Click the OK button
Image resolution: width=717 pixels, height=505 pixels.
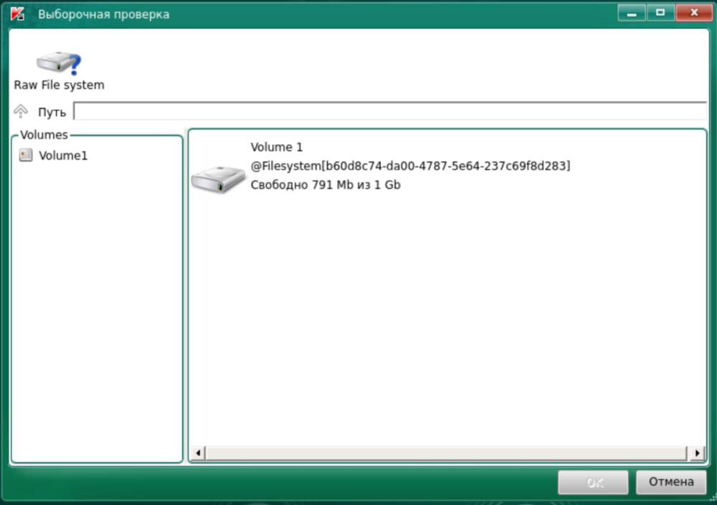point(593,482)
